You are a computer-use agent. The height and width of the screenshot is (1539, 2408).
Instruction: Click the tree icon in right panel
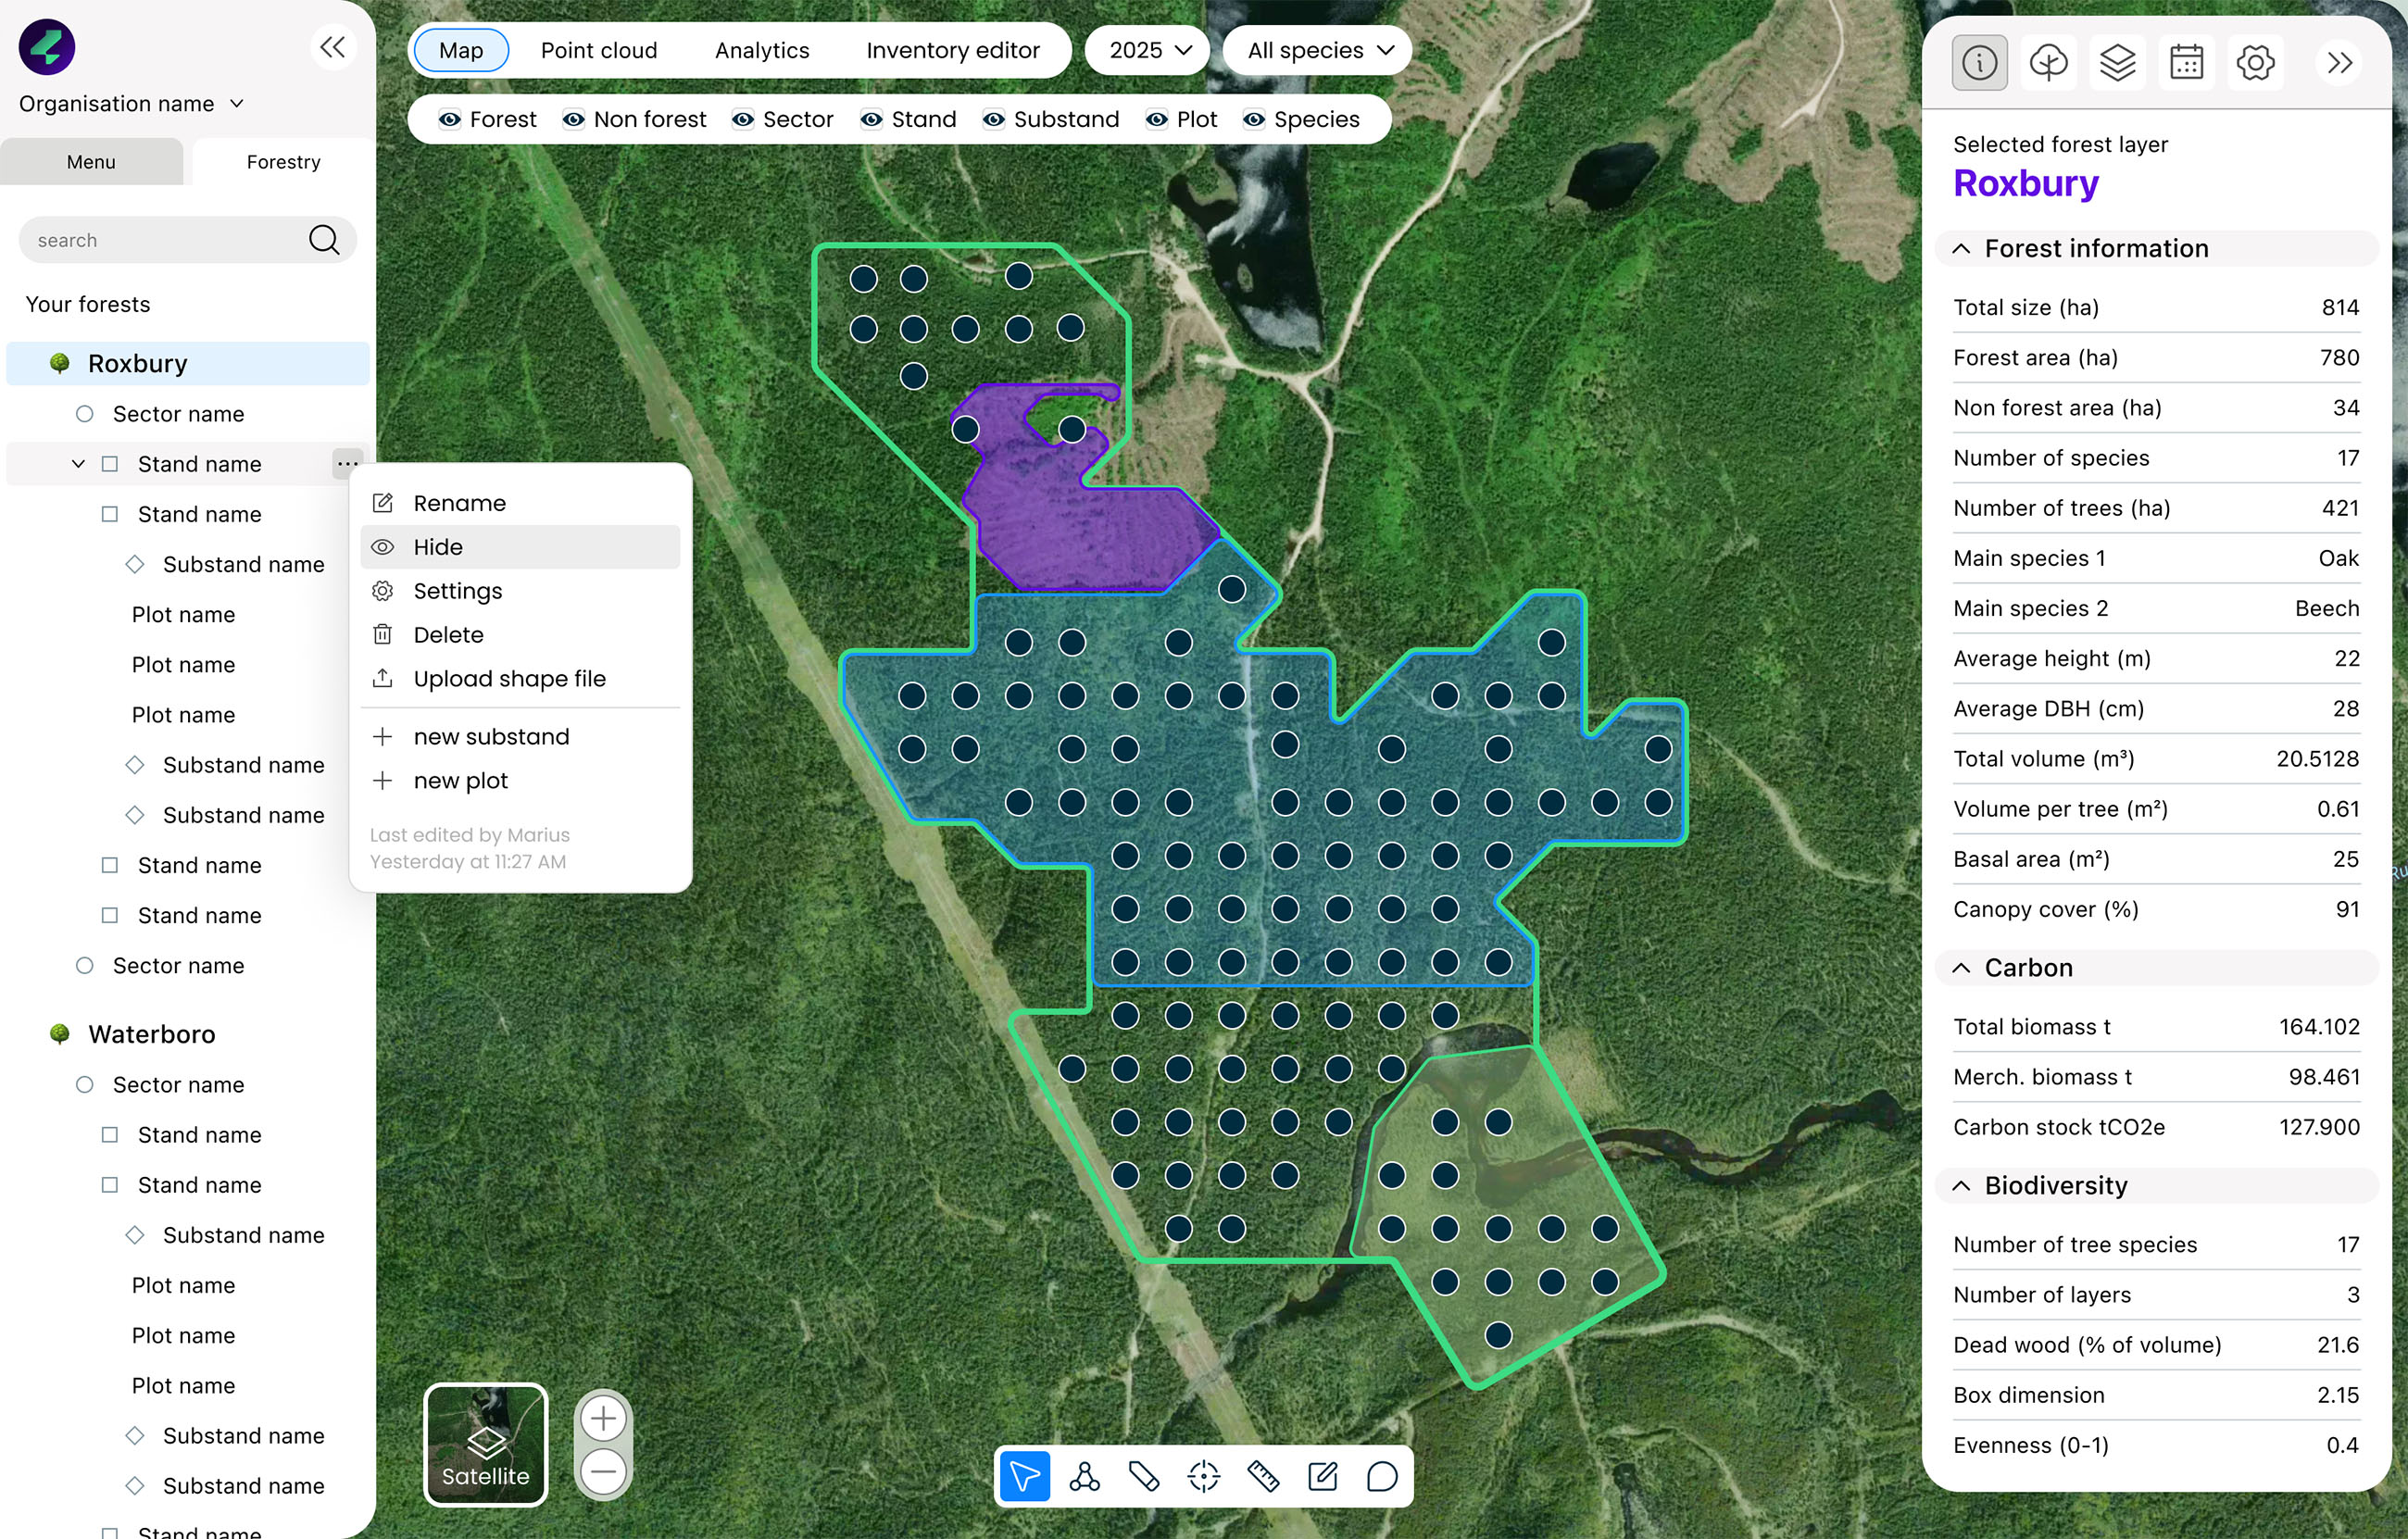[2048, 63]
